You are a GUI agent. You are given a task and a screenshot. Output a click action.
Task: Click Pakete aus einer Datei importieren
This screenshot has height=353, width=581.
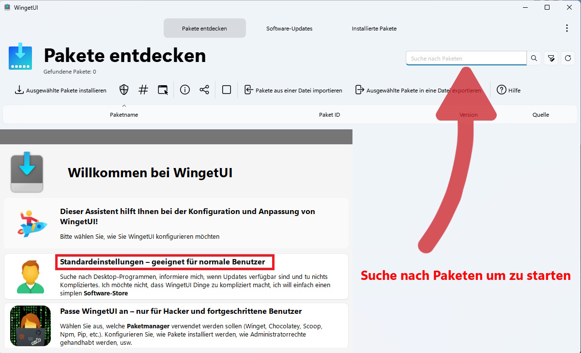293,90
